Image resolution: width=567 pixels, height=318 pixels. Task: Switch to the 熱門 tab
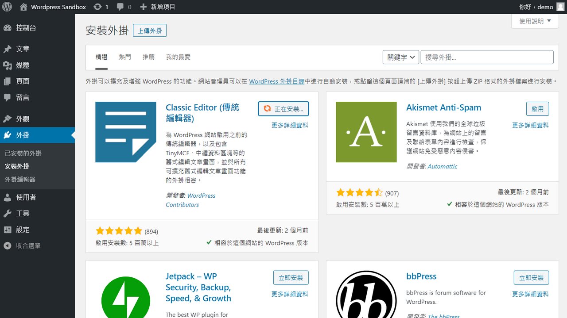pos(125,57)
